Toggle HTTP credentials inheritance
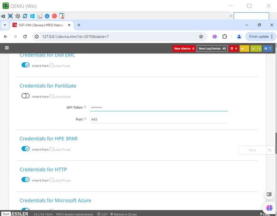277x216 pixels. coord(26,179)
